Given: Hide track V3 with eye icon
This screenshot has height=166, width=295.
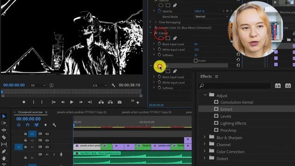Looking at the screenshot, I should 47,134.
